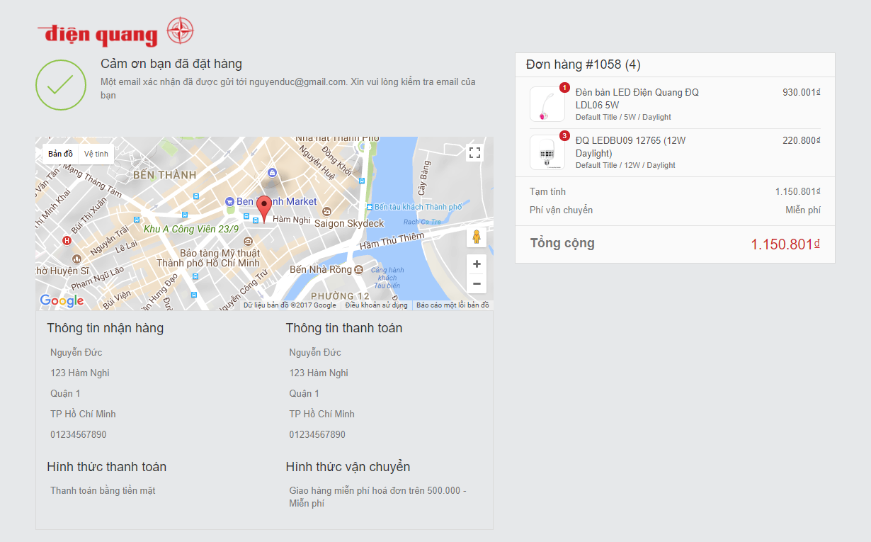Viewport: 871px width, 542px height.
Task: Click the green order success checkmark icon
Action: coord(60,85)
